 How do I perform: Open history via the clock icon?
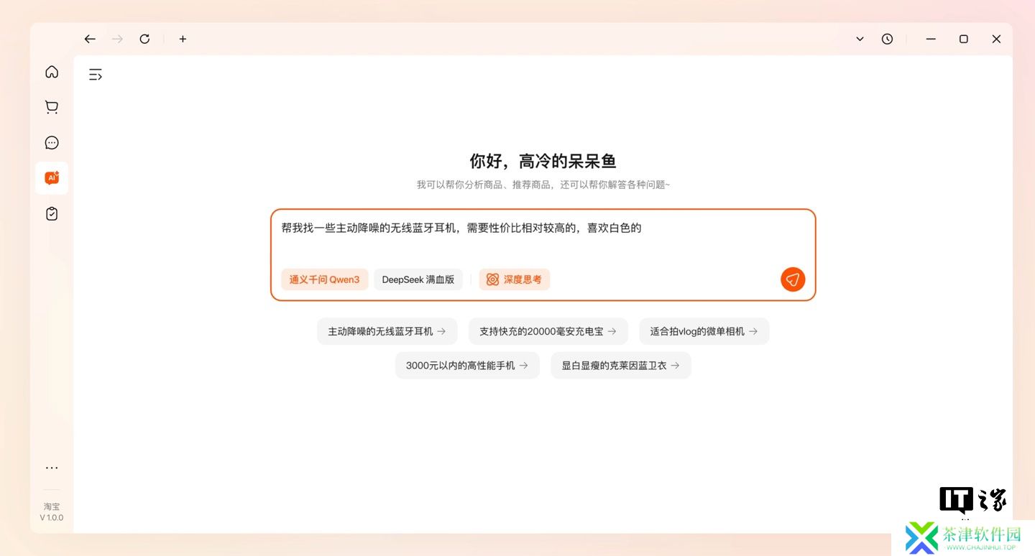pos(888,39)
